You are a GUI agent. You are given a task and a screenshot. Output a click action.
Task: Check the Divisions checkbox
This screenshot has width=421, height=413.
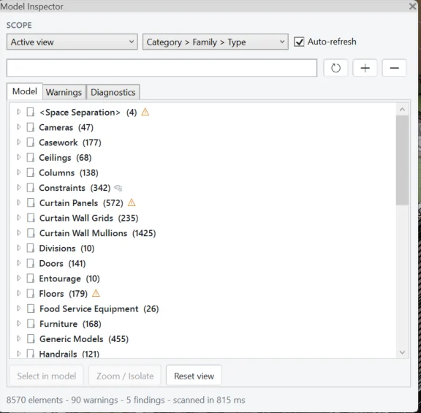tap(31, 248)
